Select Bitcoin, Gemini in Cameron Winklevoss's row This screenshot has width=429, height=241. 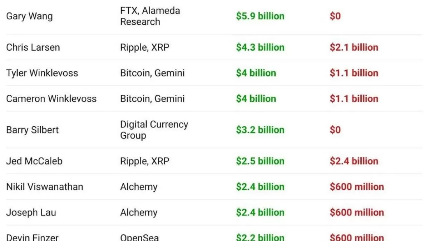tap(152, 99)
